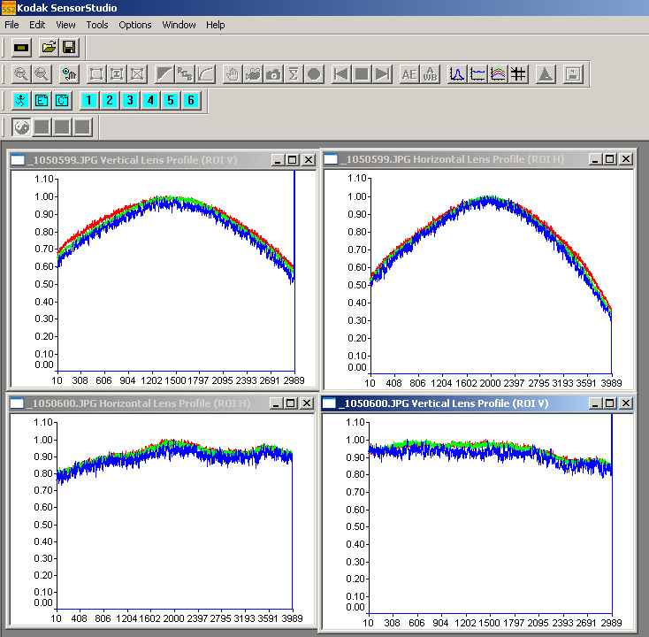Click the sigma summation icon
The width and height of the screenshot is (649, 637).
[294, 74]
